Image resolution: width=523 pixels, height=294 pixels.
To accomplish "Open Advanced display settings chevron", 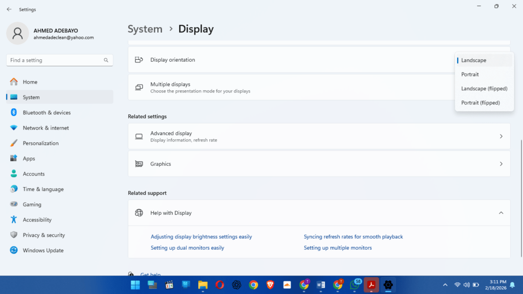I will click(x=501, y=136).
